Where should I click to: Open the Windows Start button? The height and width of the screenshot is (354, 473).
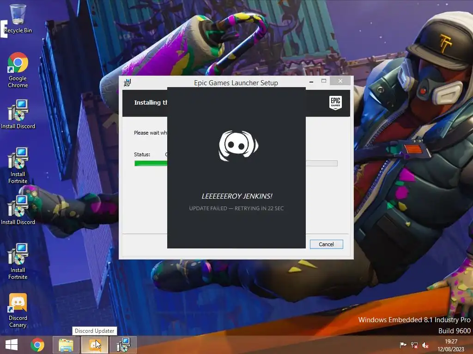coord(12,345)
